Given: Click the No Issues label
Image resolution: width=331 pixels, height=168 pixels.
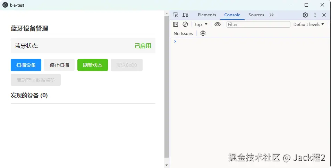Looking at the screenshot, I should point(183,34).
